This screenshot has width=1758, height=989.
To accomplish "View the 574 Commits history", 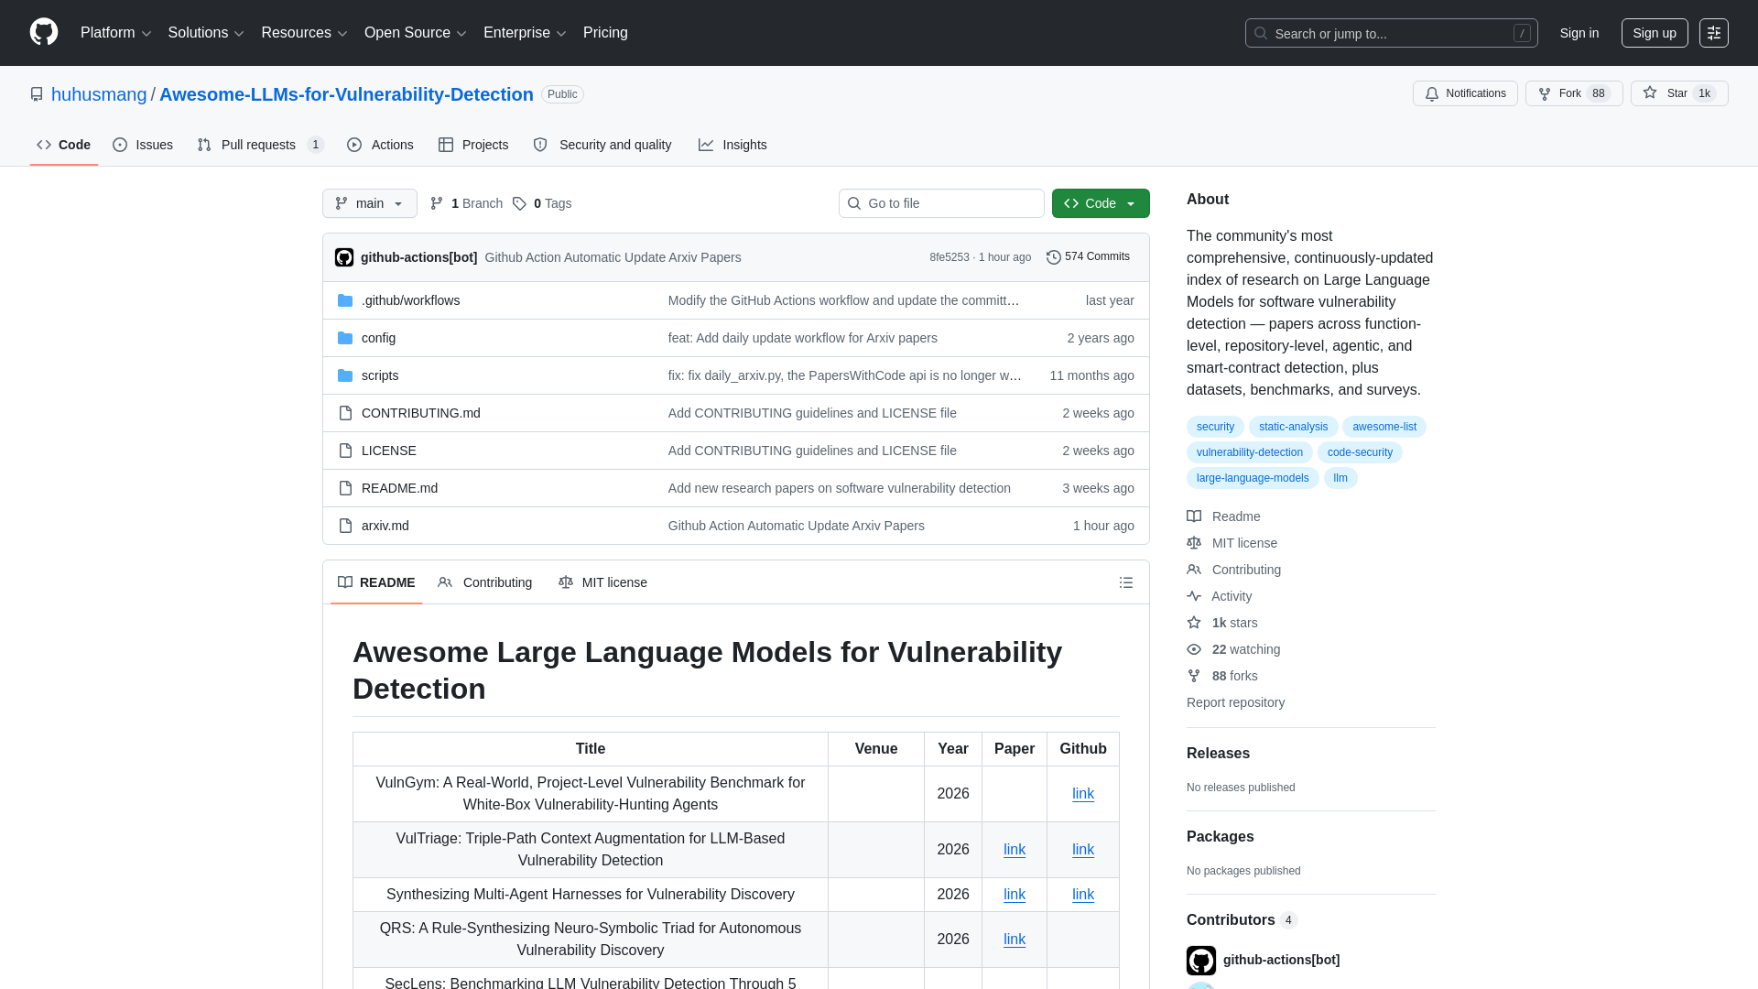I will point(1088,257).
